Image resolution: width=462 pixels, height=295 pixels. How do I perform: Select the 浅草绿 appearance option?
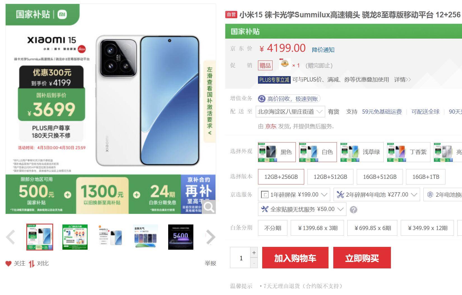pos(362,152)
